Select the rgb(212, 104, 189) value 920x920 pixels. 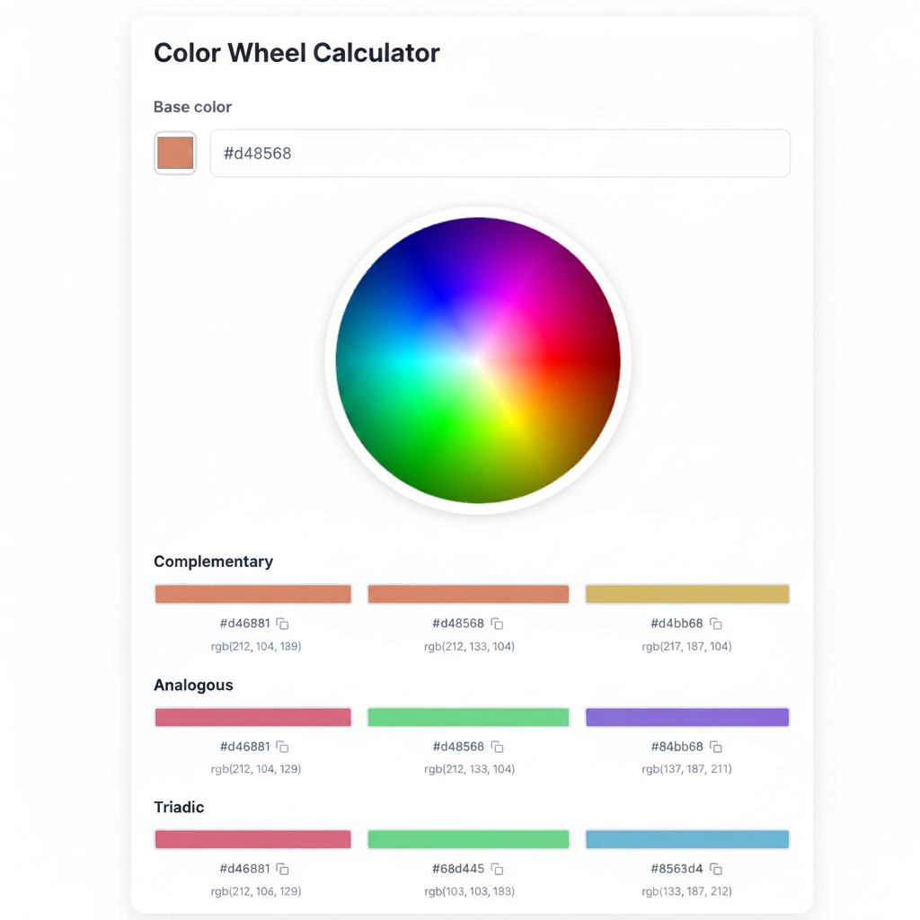(x=256, y=647)
